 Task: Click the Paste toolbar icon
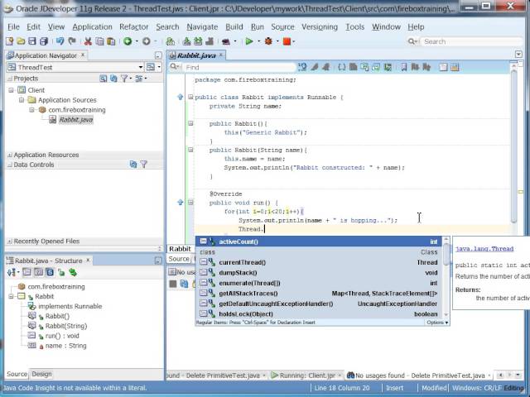(x=111, y=41)
